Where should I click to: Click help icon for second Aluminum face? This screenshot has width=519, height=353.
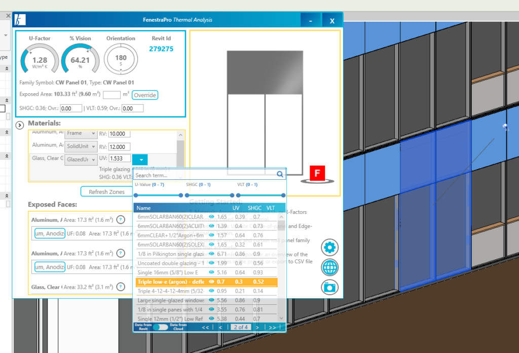pos(121,253)
